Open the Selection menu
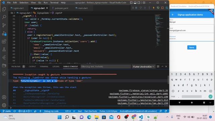Viewport: 215px width, 121px height. [x=24, y=3]
